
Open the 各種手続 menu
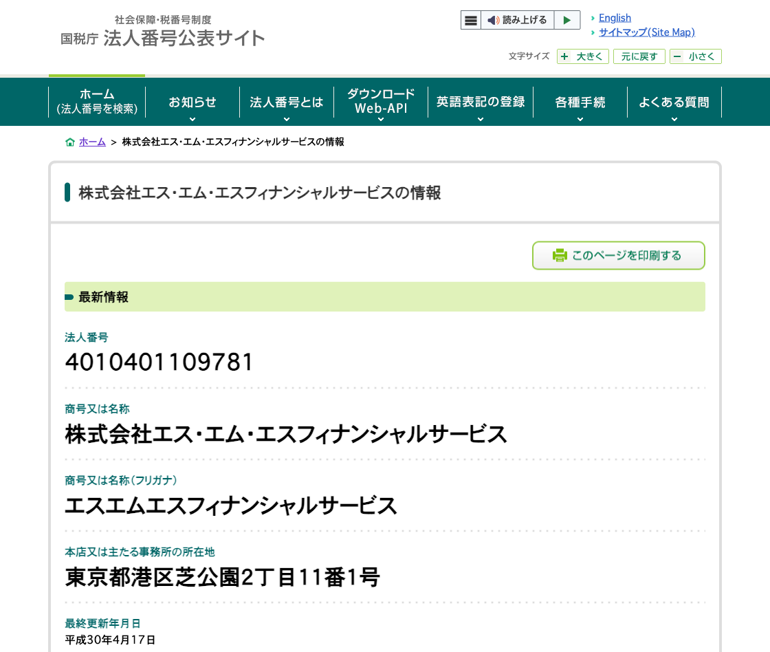(x=580, y=102)
